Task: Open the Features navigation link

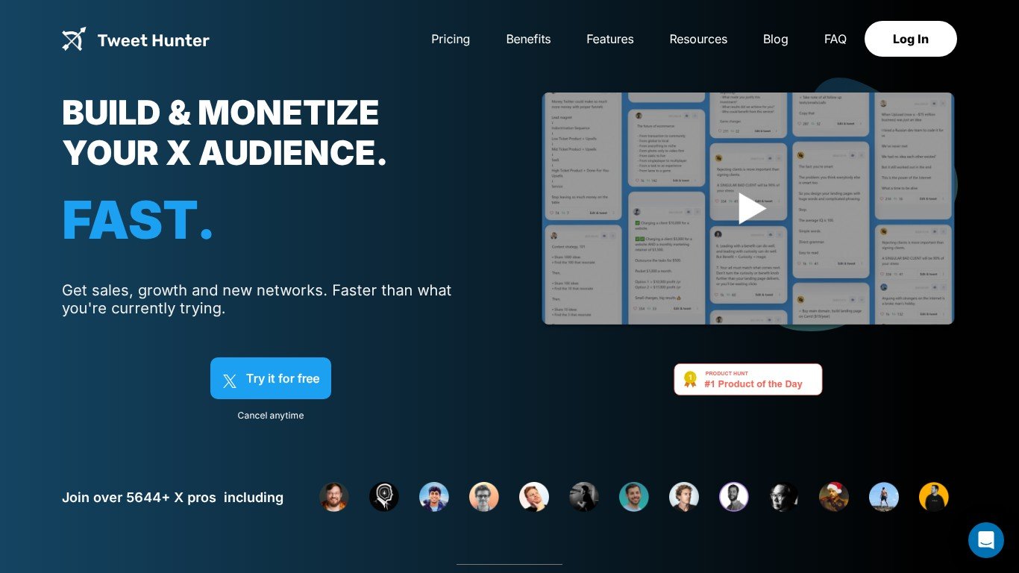Action: pos(609,40)
